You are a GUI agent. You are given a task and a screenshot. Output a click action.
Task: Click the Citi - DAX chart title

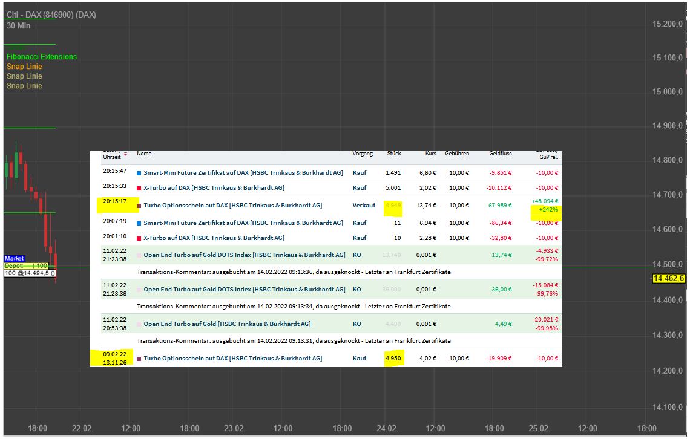coord(51,15)
